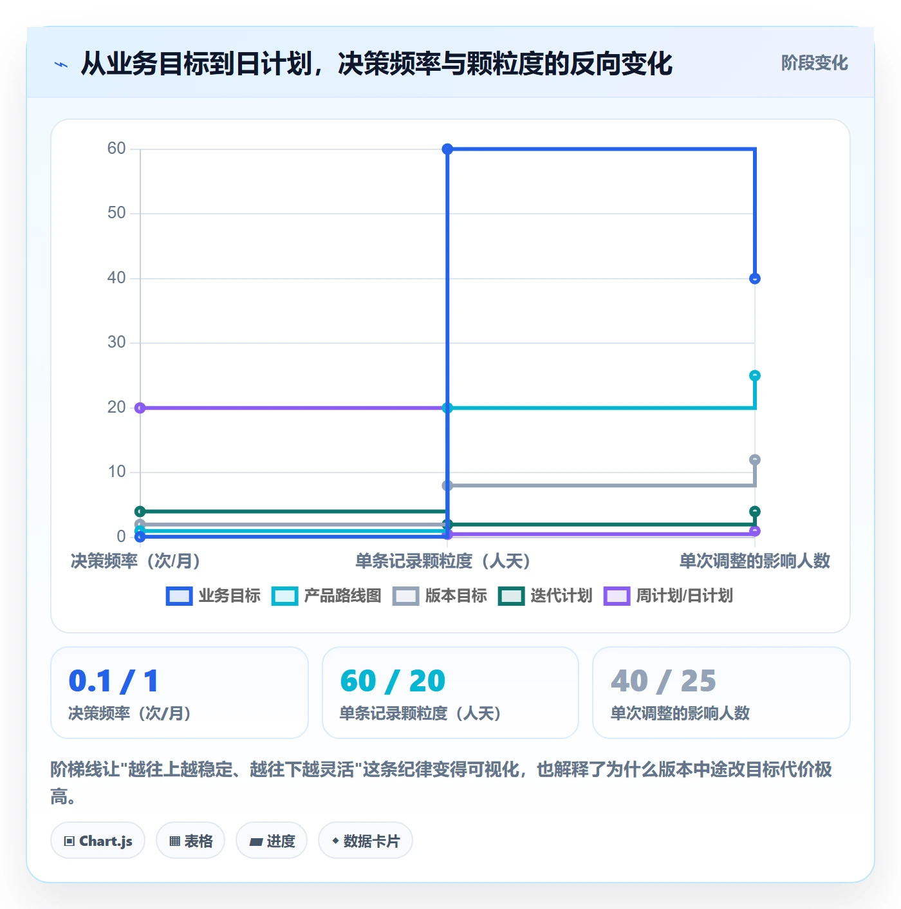Toggle the 产品路线图 legend swatch
This screenshot has height=909, width=901.
tap(284, 596)
